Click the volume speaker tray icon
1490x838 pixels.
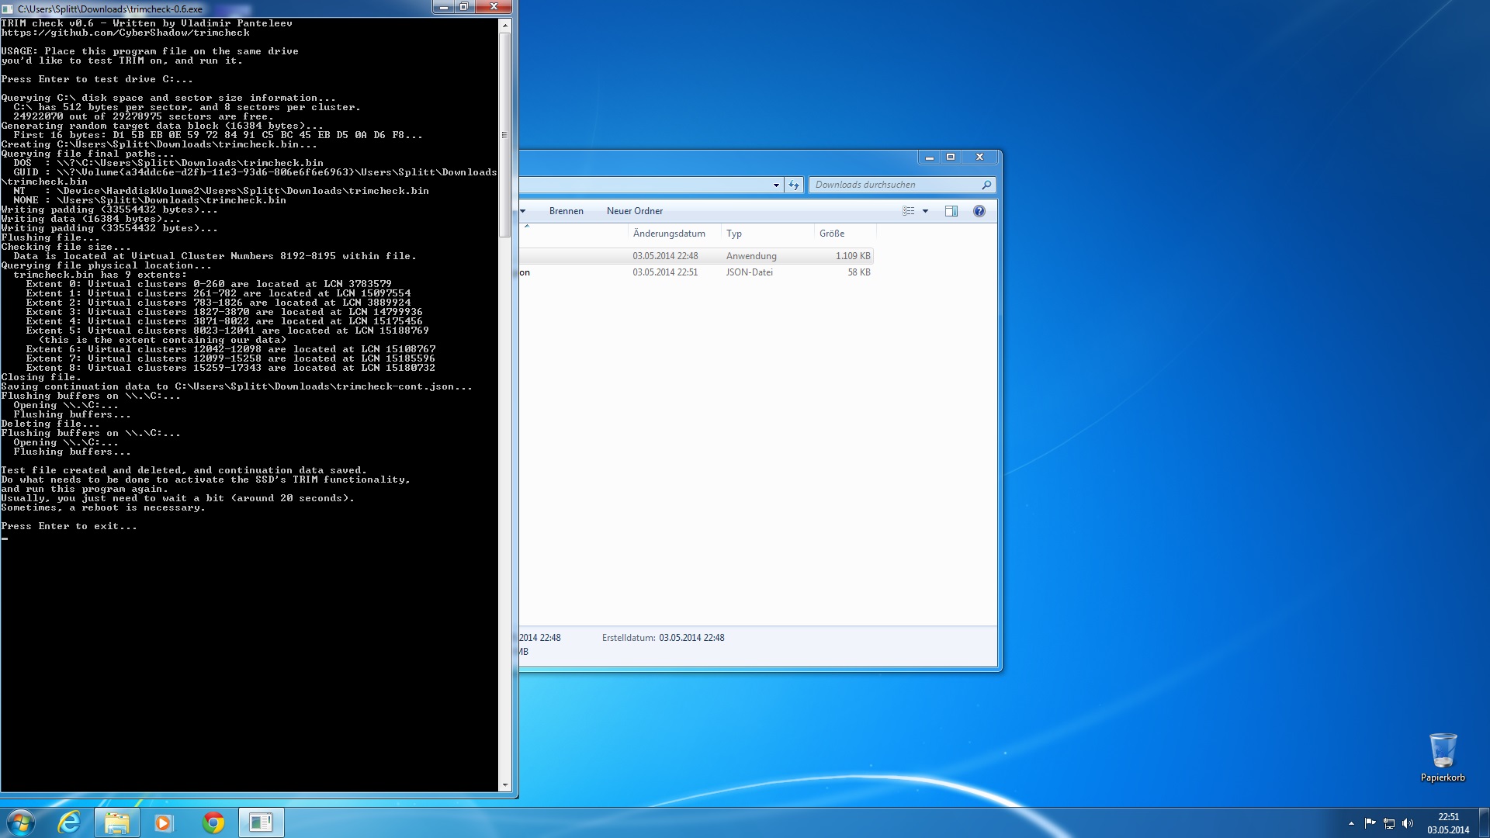coord(1408,823)
